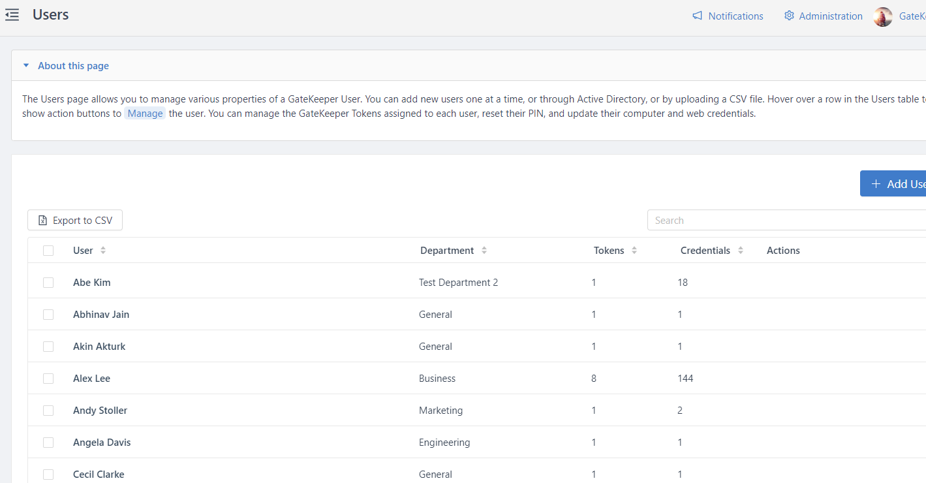The width and height of the screenshot is (926, 483).
Task: Go to Administration in top bar
Action: 830,16
